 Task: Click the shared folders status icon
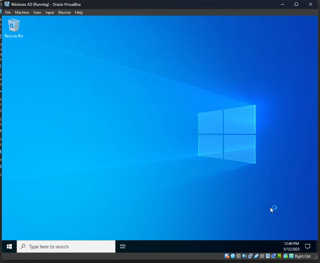262,256
